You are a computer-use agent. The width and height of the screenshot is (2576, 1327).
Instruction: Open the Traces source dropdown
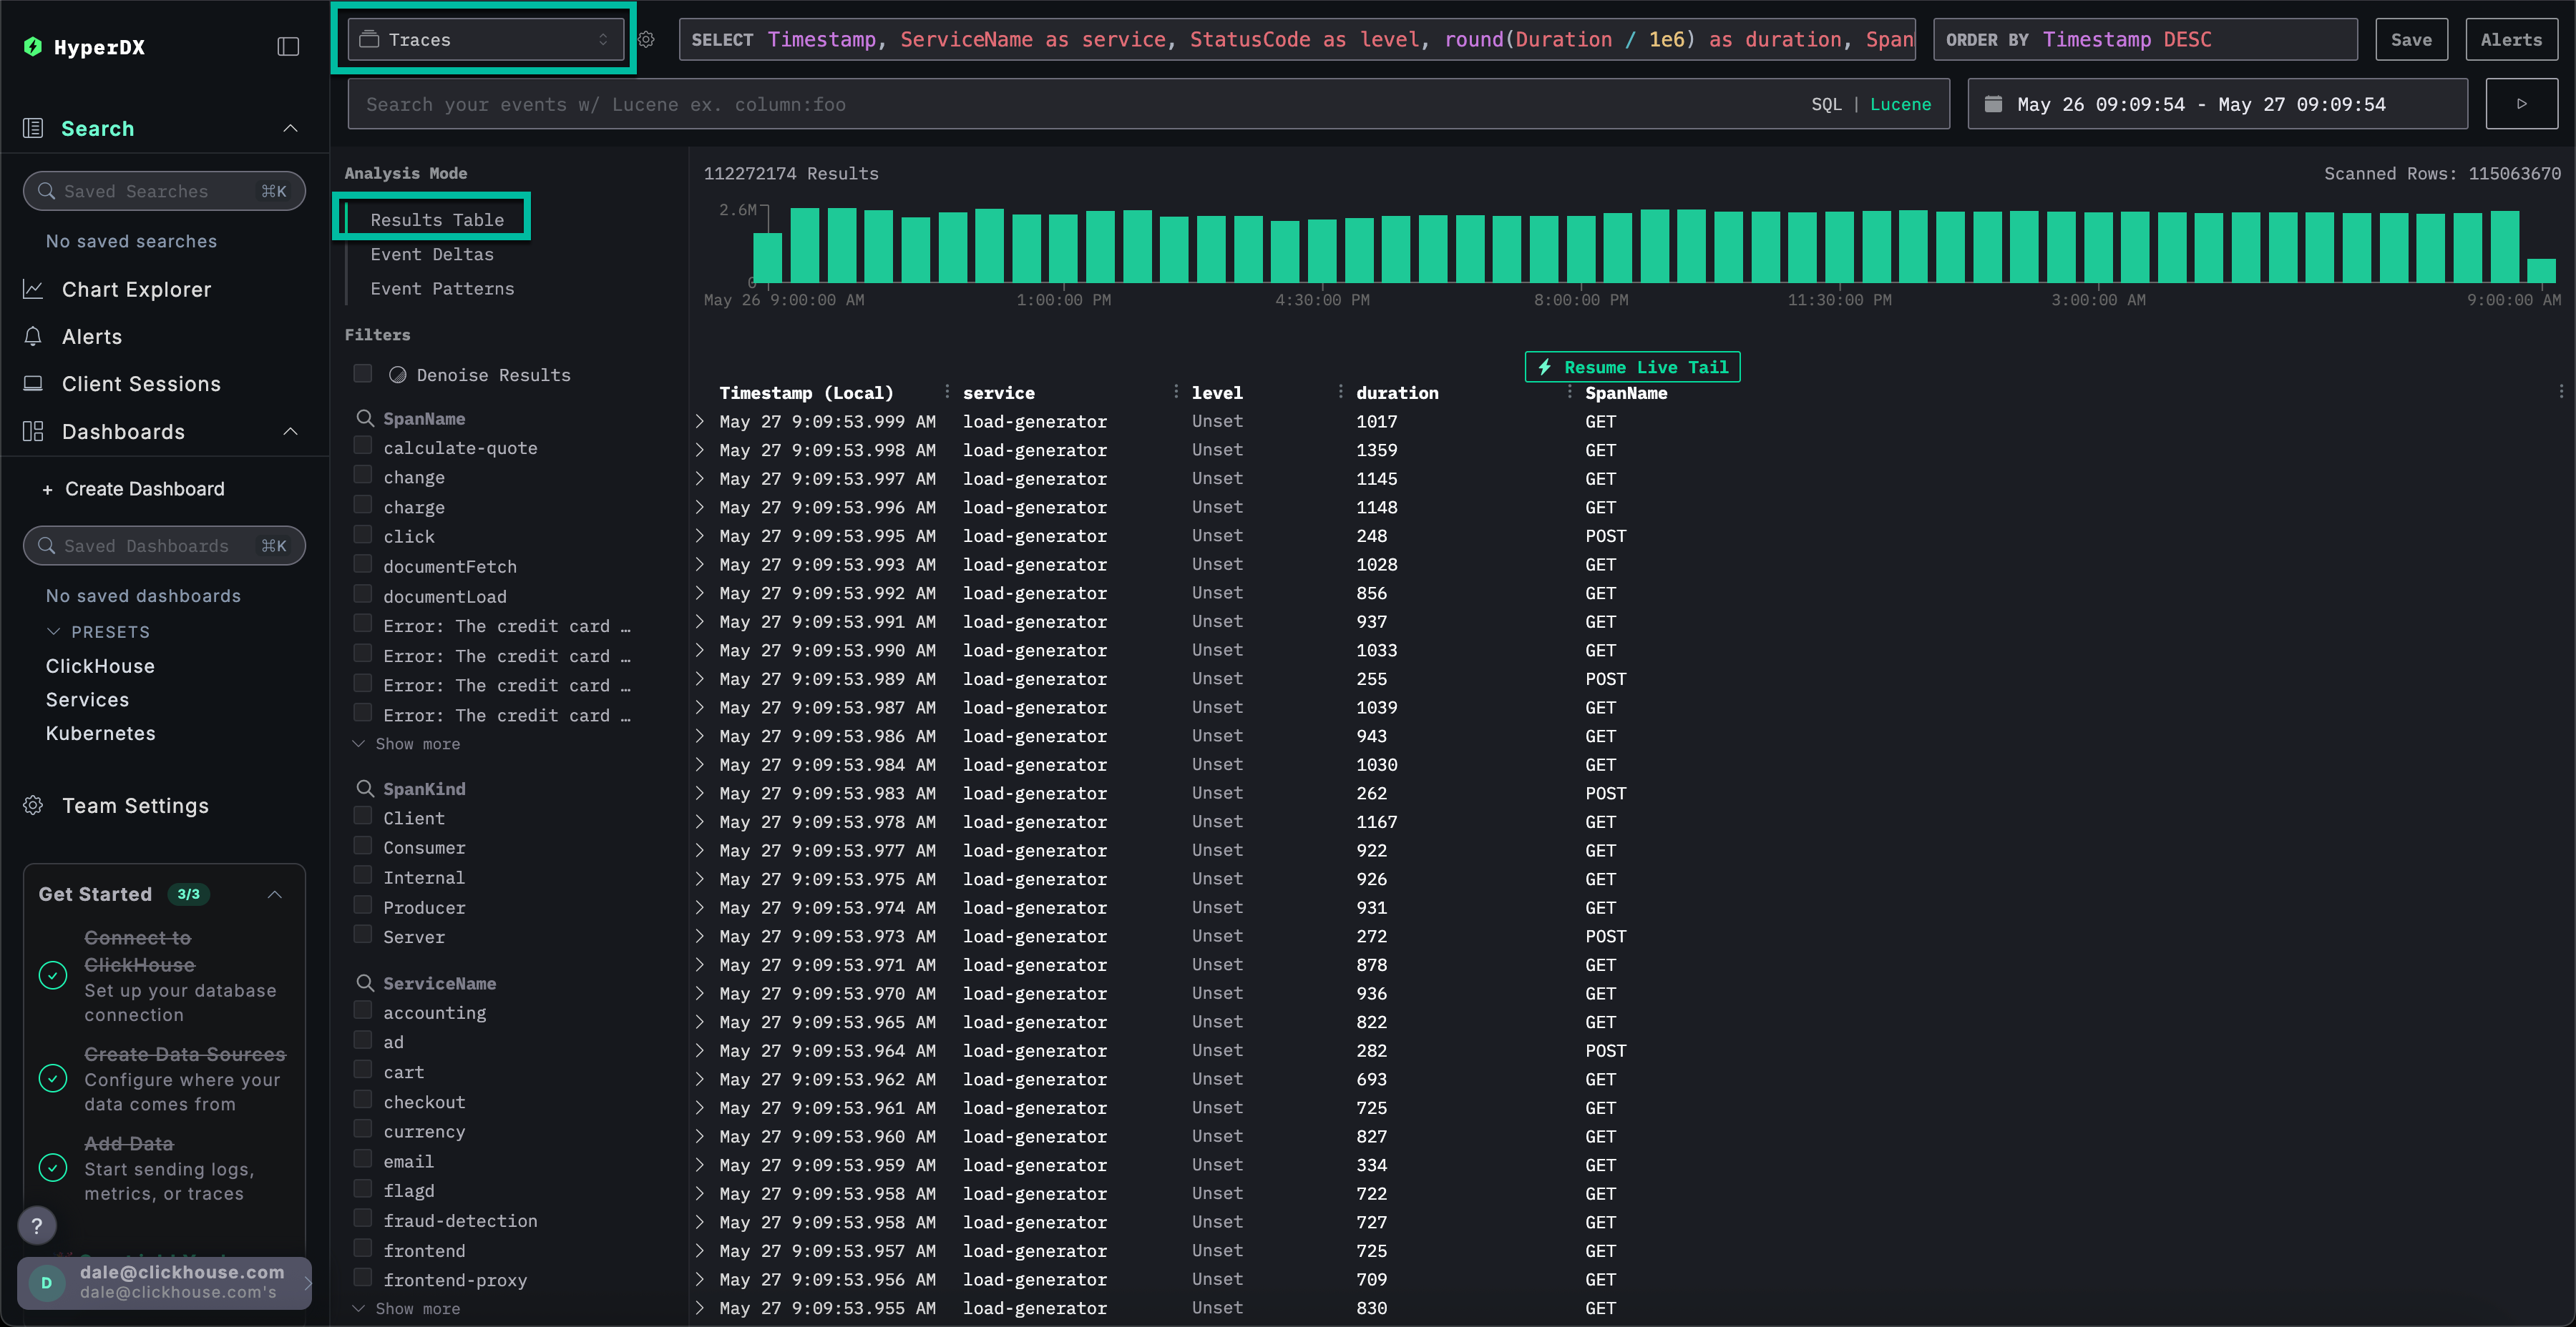coord(484,40)
